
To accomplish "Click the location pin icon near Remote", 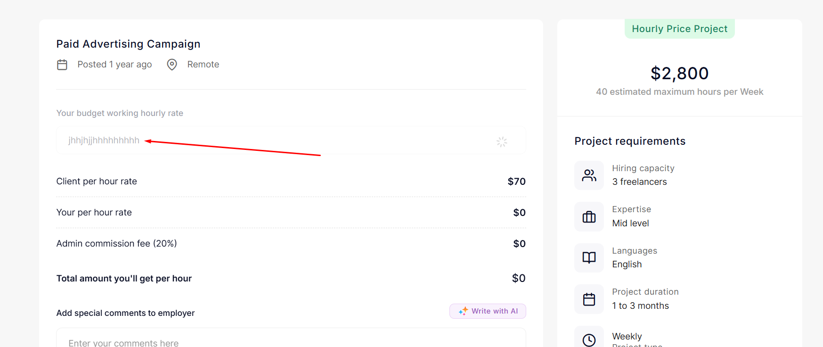I will 172,65.
